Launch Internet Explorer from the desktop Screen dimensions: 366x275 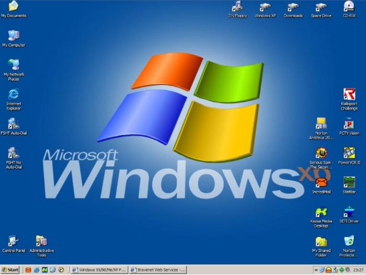tap(14, 99)
